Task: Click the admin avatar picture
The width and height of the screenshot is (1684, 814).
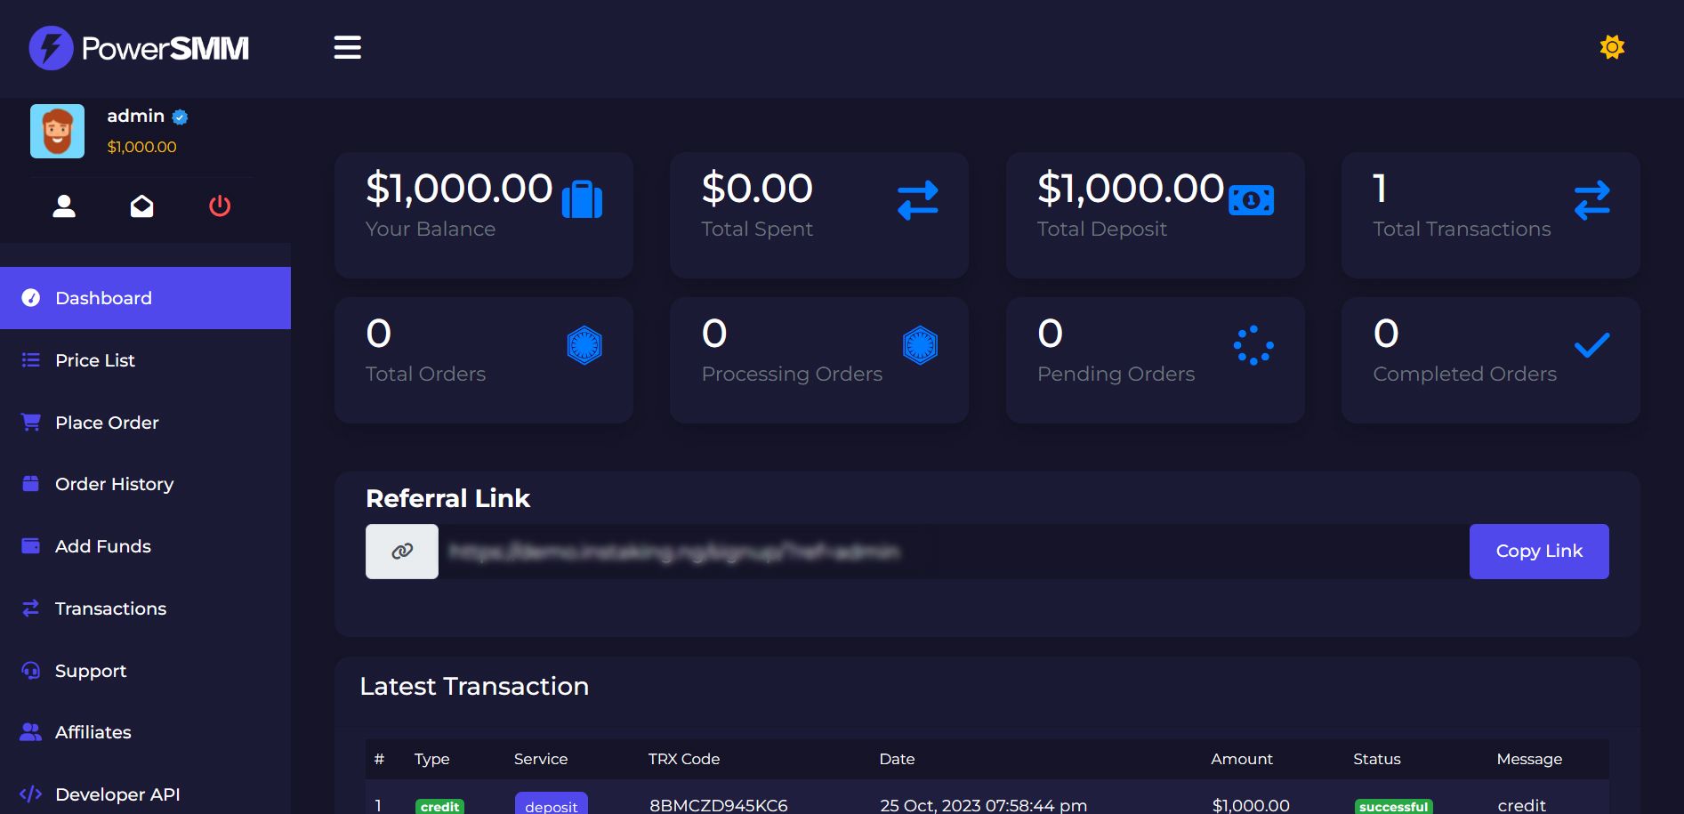Action: [x=58, y=132]
